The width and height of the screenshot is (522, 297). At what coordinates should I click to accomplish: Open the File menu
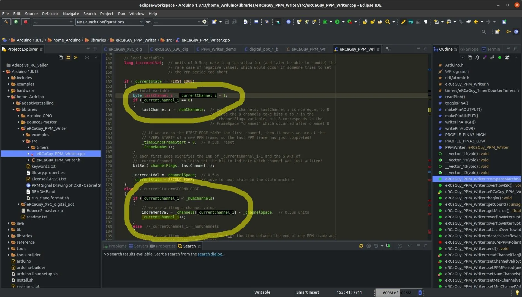point(6,13)
